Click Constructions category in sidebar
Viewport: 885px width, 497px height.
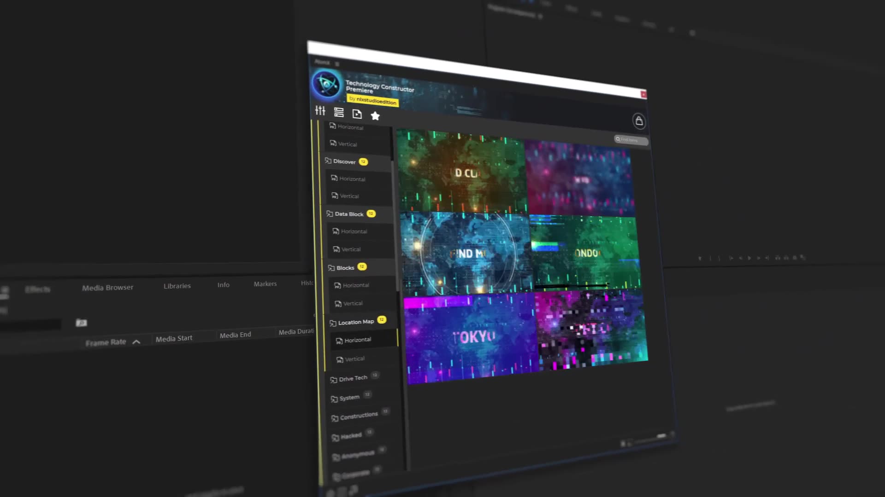click(359, 415)
